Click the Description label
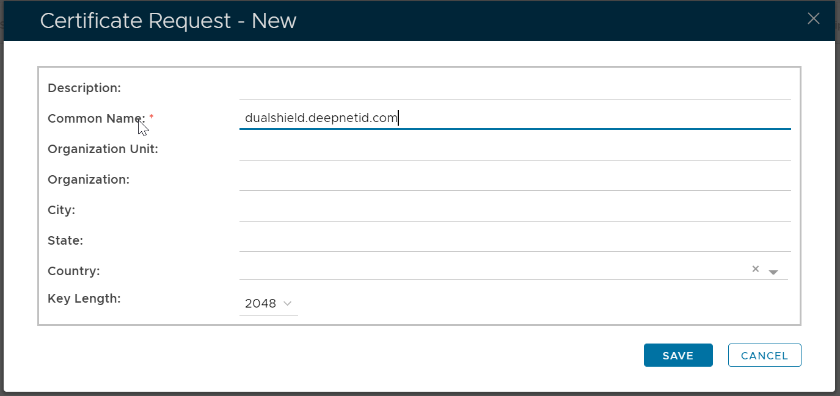 click(x=84, y=88)
